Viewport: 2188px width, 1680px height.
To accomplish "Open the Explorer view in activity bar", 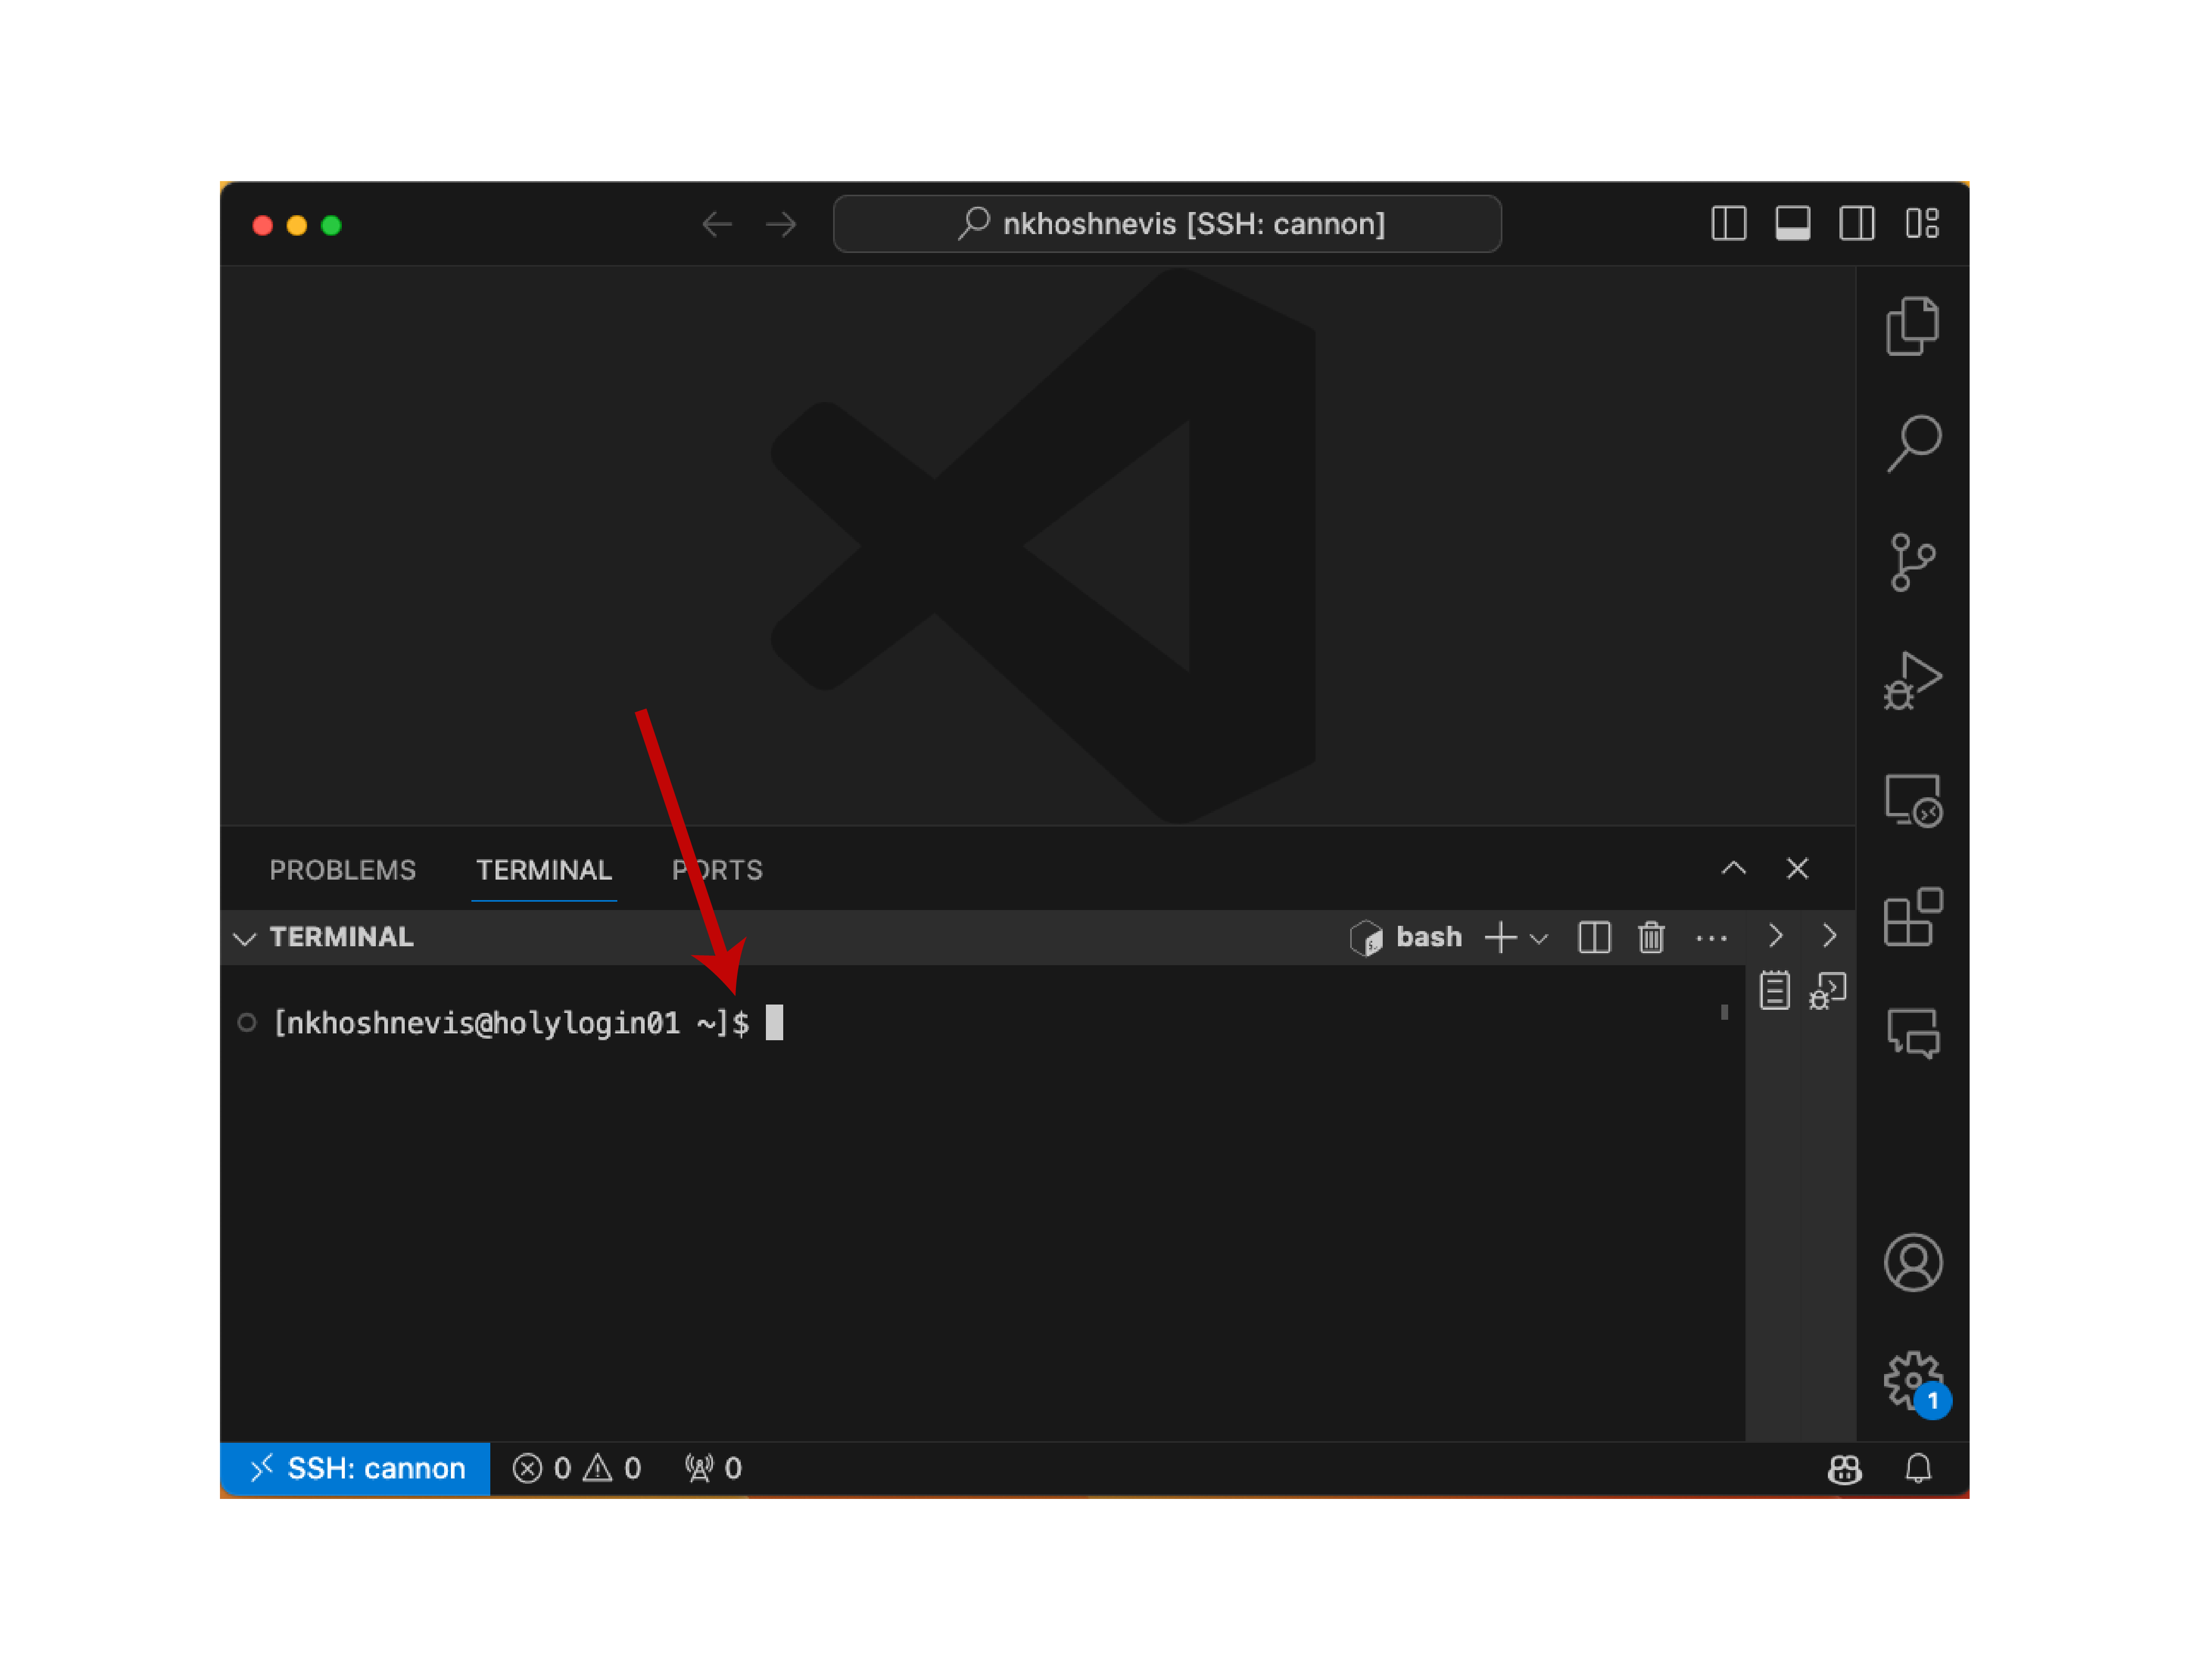I will (x=1911, y=326).
